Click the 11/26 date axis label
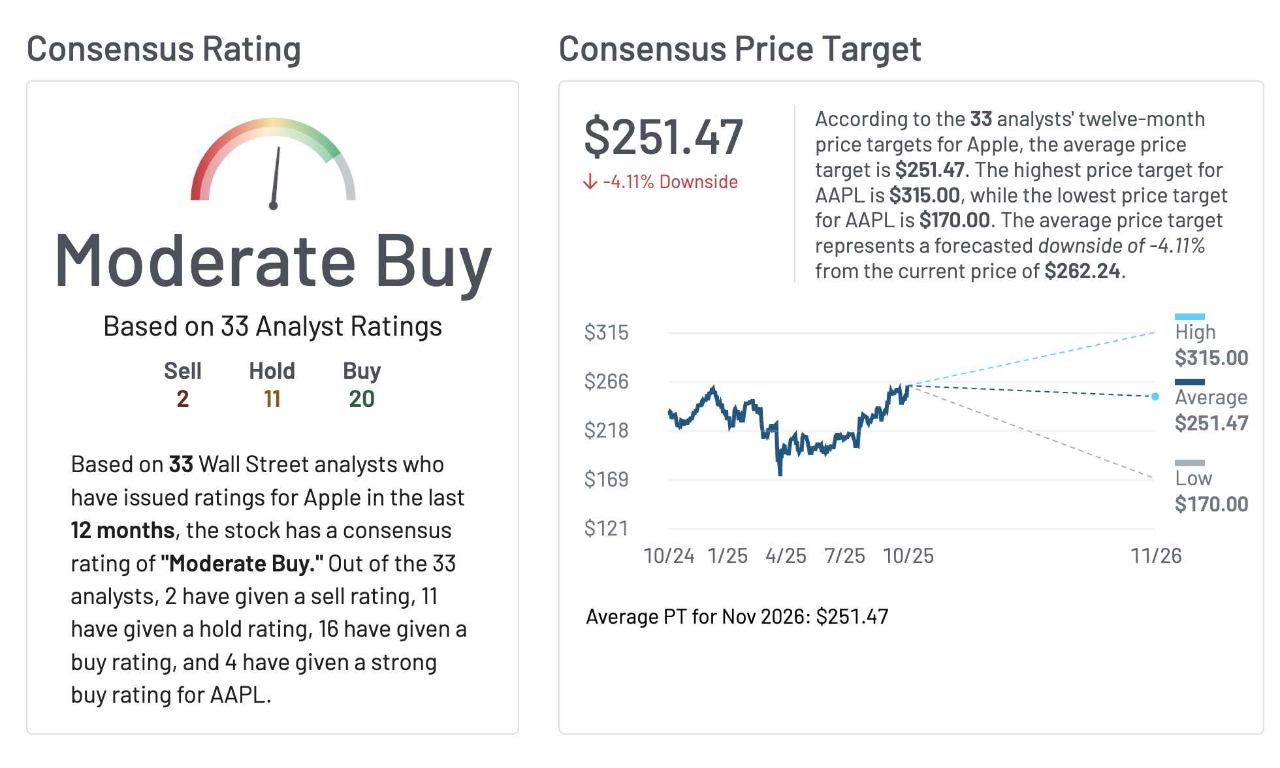The image size is (1280, 768). pyautogui.click(x=1156, y=556)
